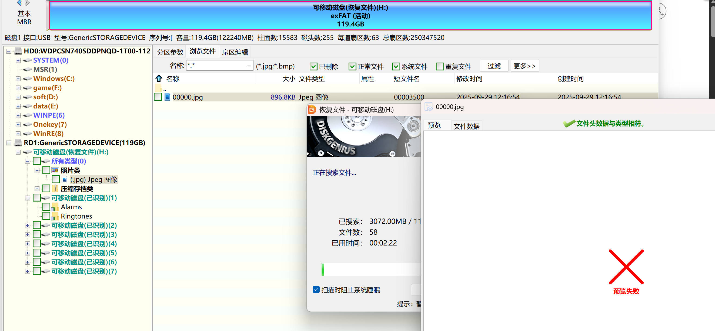This screenshot has height=331, width=715.
Task: Switch to the 分区参数 tab
Action: click(x=170, y=52)
